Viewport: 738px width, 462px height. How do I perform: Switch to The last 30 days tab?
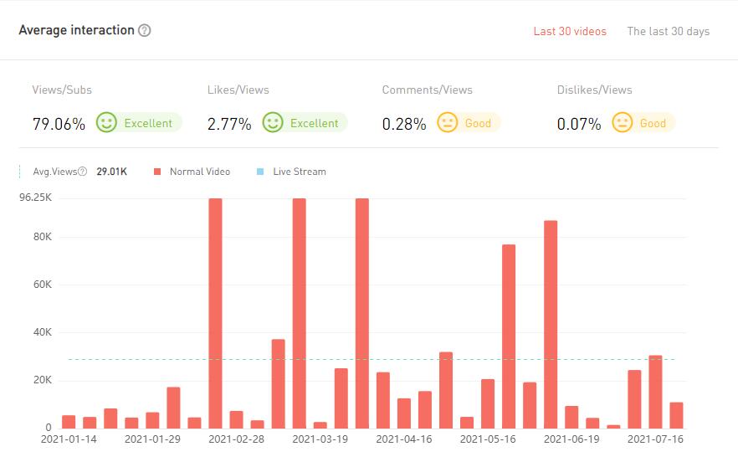(x=668, y=32)
